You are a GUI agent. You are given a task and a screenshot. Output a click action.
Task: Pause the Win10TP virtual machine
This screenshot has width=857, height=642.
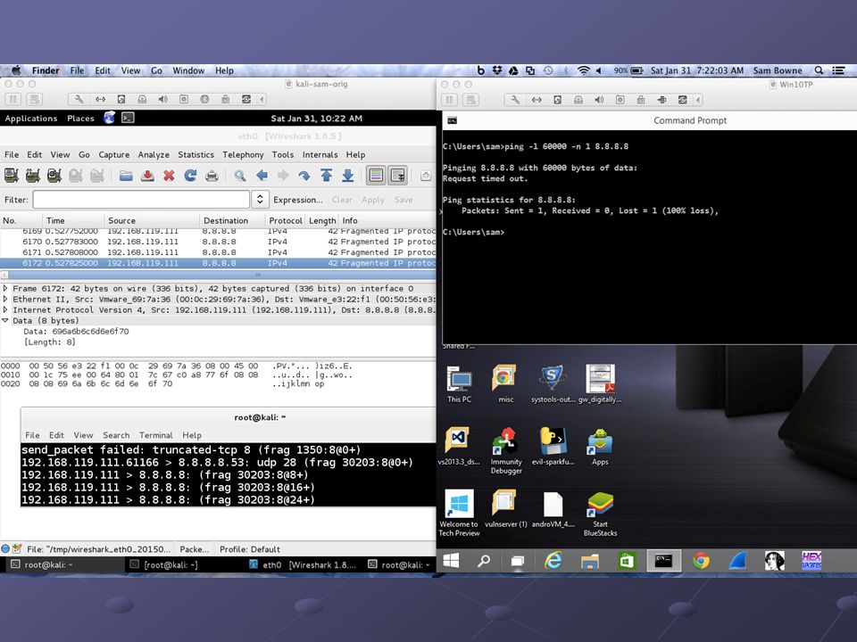[449, 100]
